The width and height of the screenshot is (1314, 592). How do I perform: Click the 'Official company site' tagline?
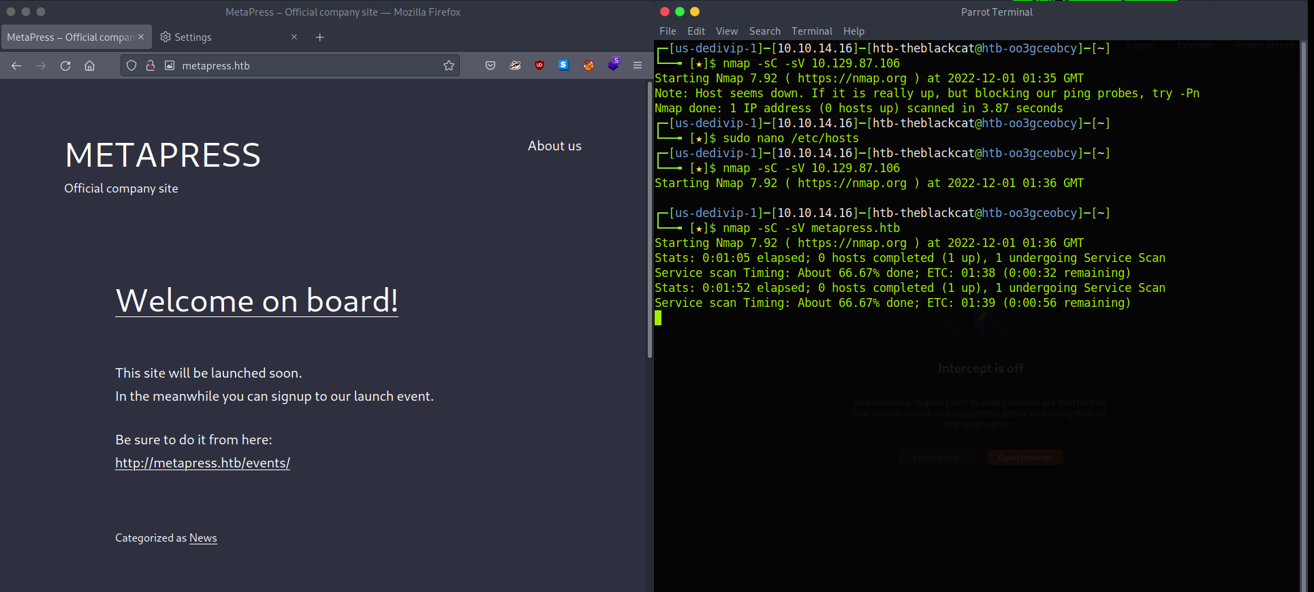(121, 188)
